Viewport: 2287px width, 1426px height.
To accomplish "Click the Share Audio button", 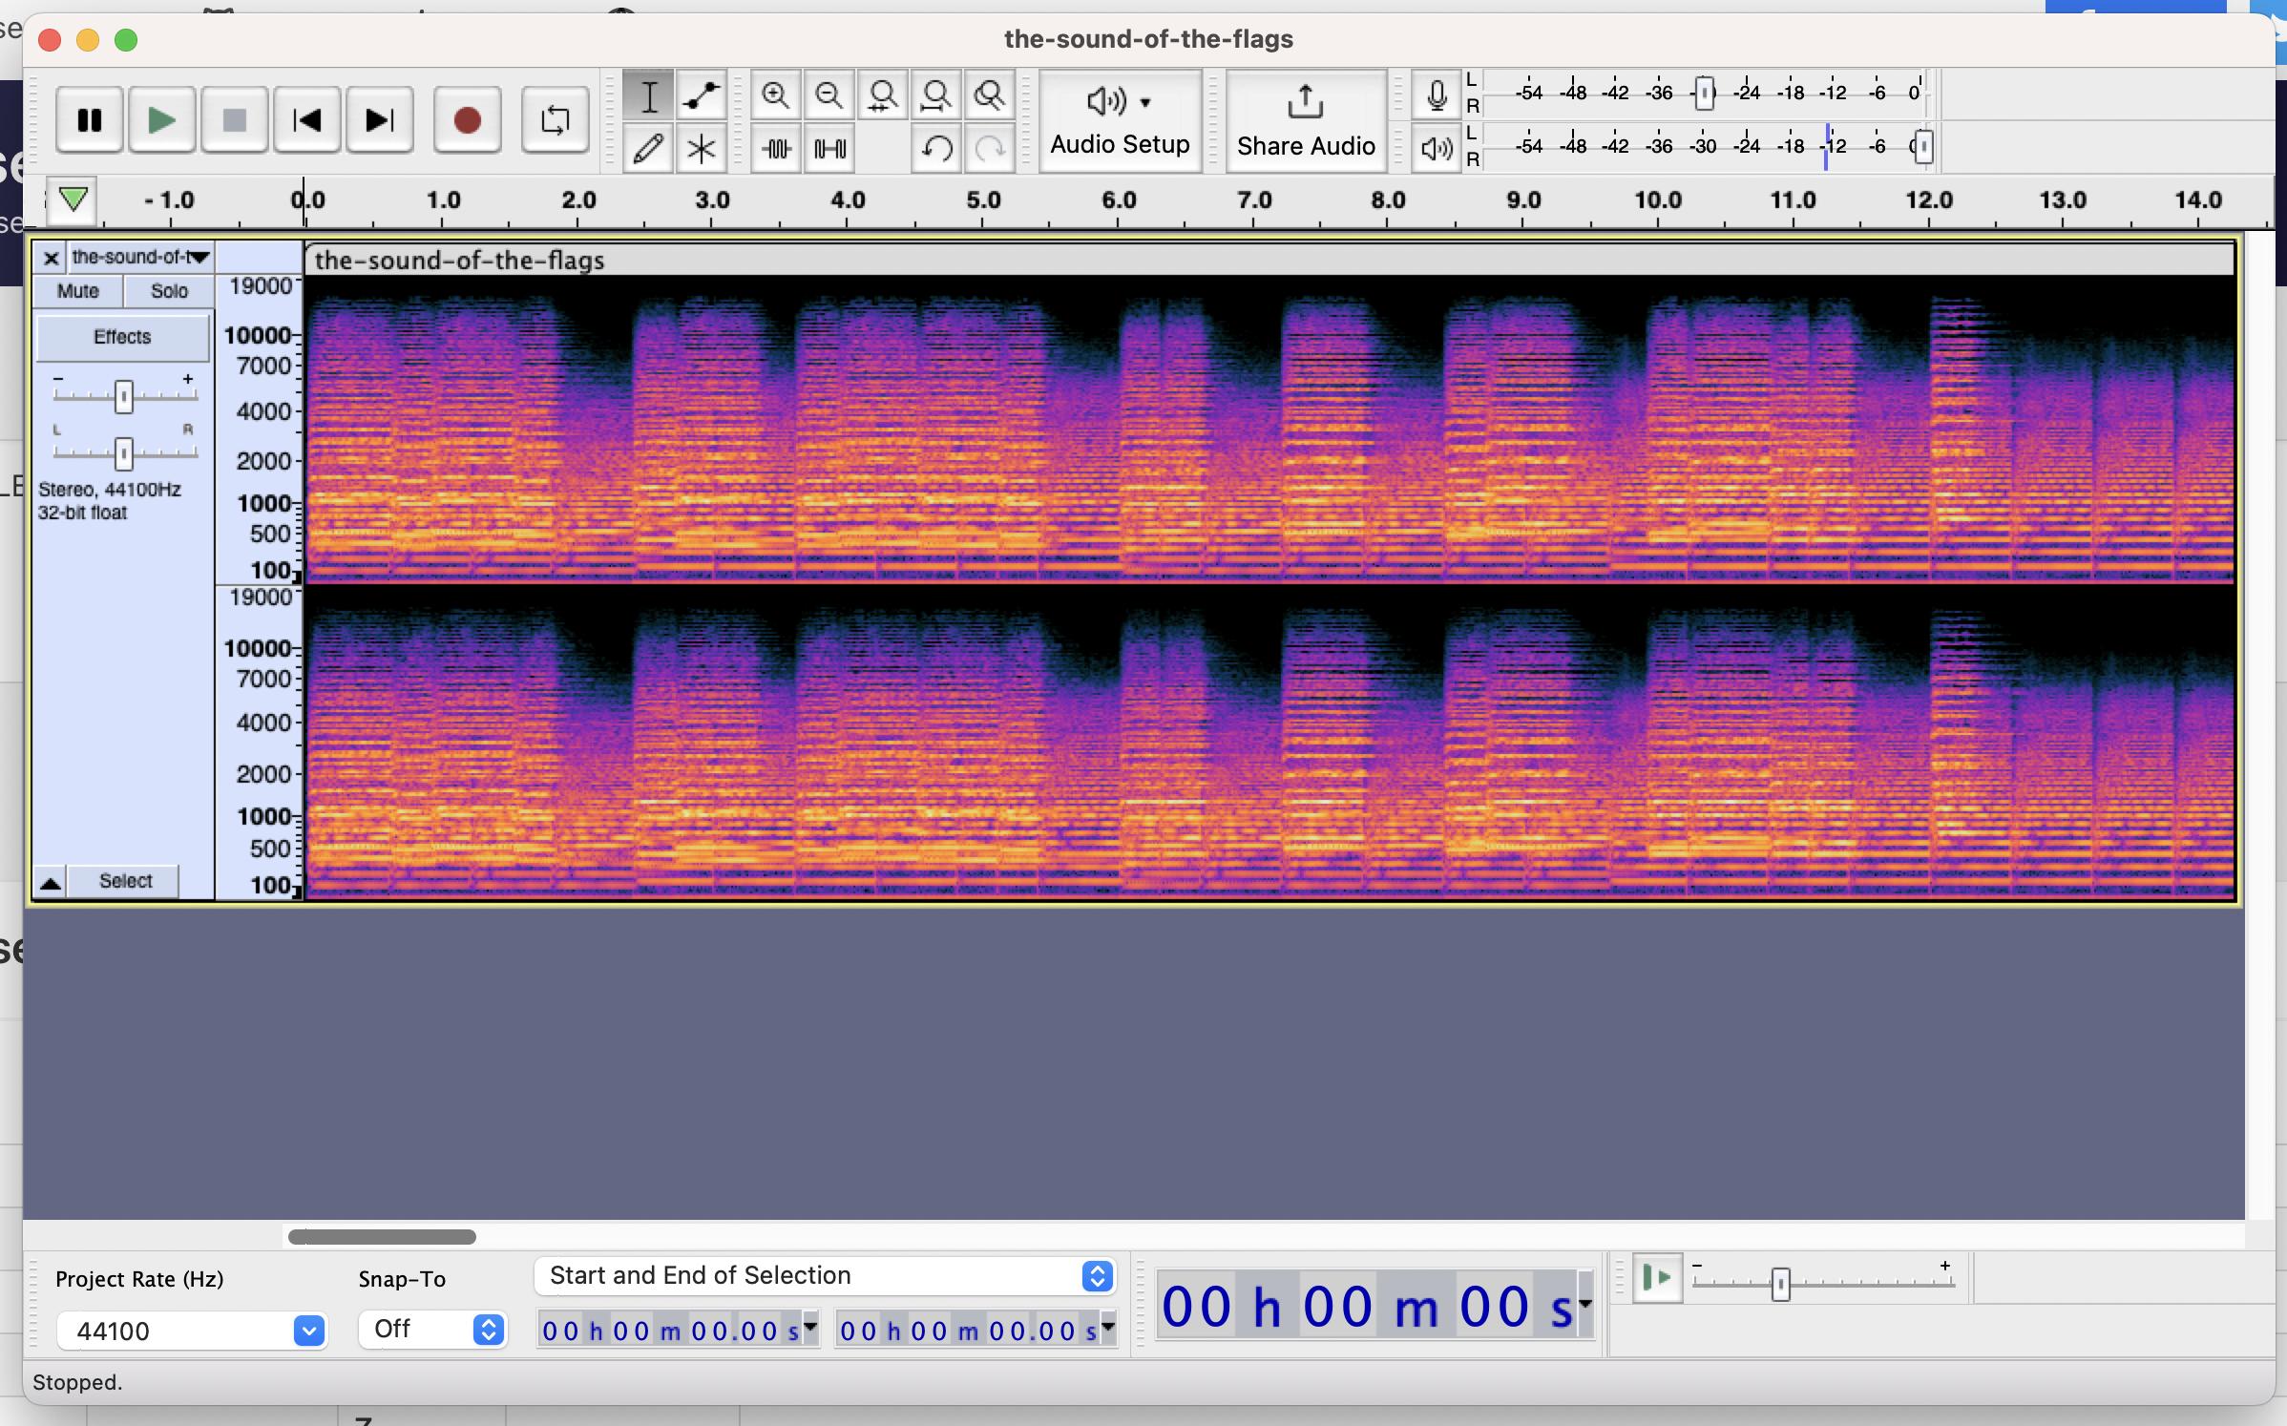I will point(1305,120).
